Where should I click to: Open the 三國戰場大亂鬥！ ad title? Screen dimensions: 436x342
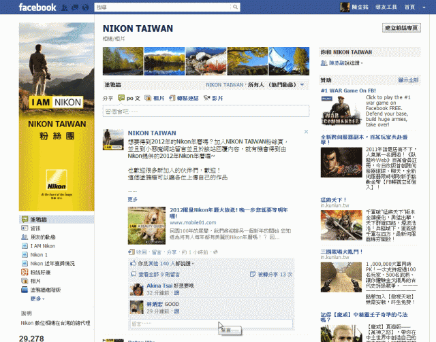[341, 252]
